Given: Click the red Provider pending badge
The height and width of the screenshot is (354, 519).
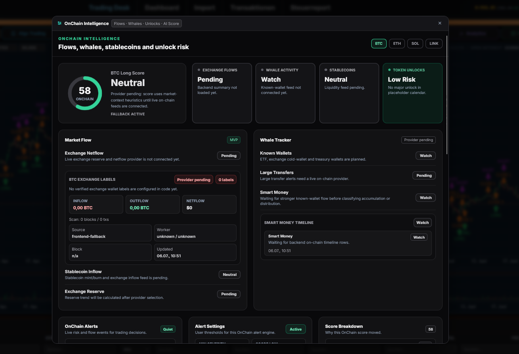Looking at the screenshot, I should tap(194, 180).
